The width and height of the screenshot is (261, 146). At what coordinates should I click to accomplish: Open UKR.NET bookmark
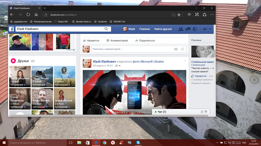point(117,22)
